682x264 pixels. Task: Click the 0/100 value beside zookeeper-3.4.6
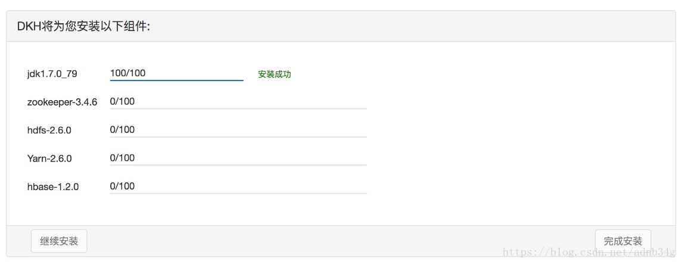(123, 101)
